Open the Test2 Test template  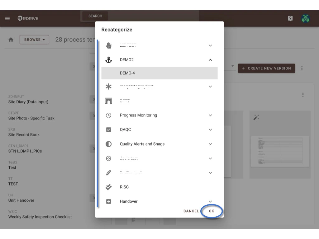tap(12, 165)
